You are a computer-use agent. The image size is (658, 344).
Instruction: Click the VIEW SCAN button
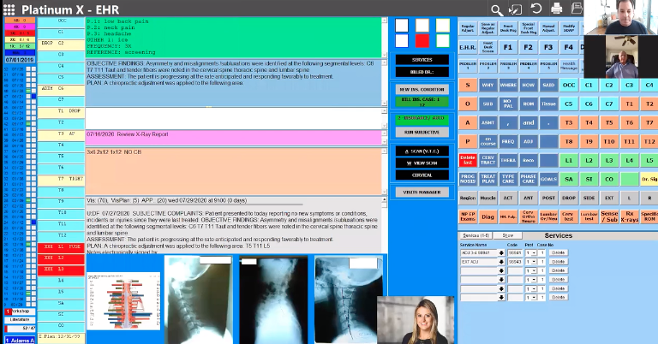(x=422, y=163)
